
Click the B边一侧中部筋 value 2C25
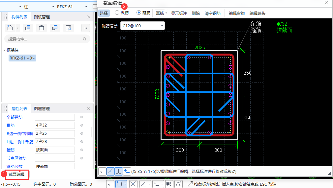pyautogui.click(x=55, y=133)
